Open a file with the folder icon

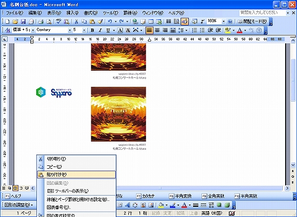pos(15,21)
